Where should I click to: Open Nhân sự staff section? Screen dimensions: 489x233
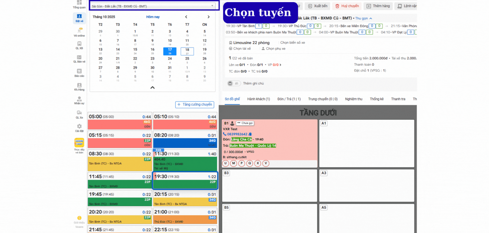click(79, 100)
